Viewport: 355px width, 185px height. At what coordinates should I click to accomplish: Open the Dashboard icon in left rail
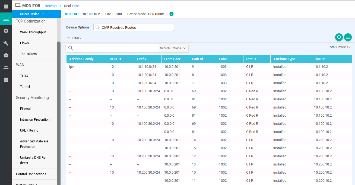(x=6, y=6)
